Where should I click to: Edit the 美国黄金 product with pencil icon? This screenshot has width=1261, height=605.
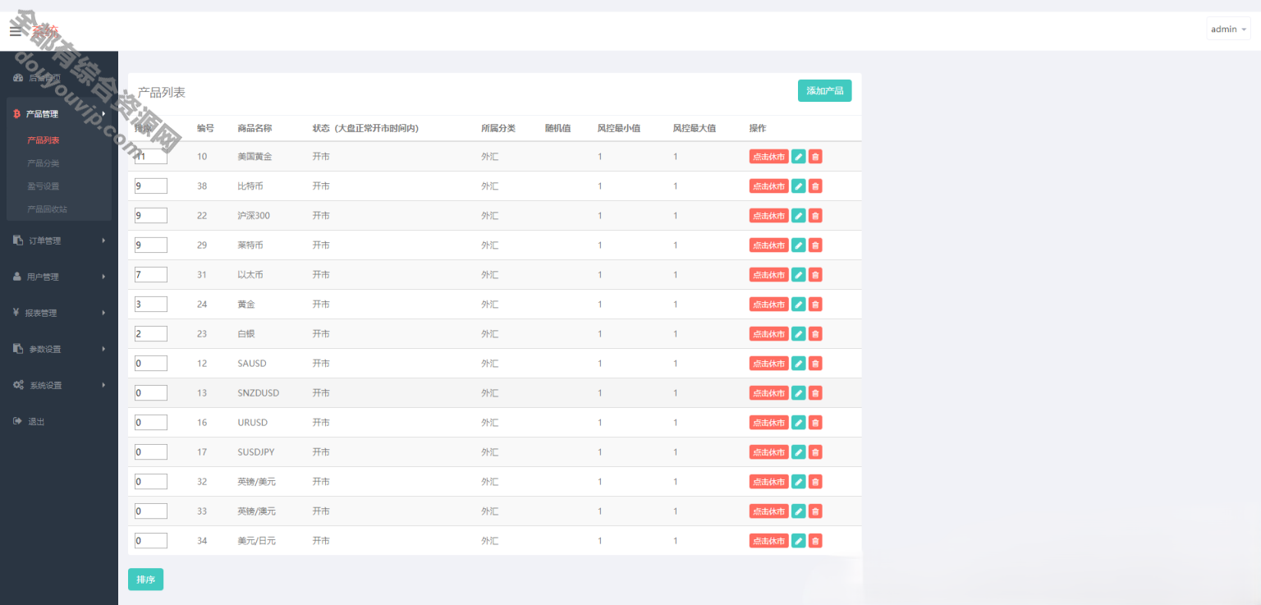pyautogui.click(x=798, y=157)
